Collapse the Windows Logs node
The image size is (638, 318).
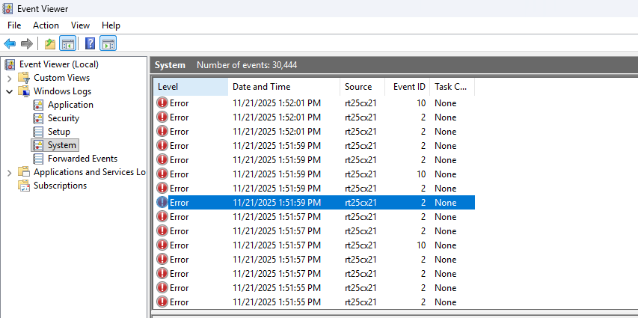click(x=9, y=91)
